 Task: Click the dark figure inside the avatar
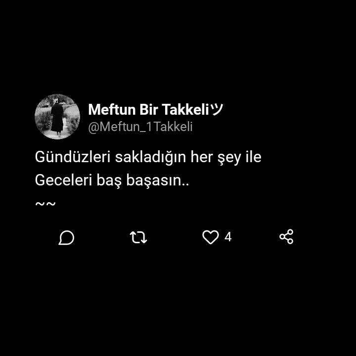[x=57, y=117]
